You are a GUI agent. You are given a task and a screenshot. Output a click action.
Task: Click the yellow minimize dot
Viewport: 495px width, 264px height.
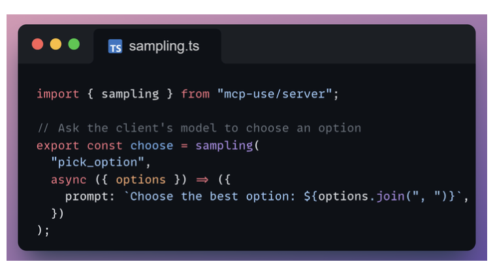56,45
